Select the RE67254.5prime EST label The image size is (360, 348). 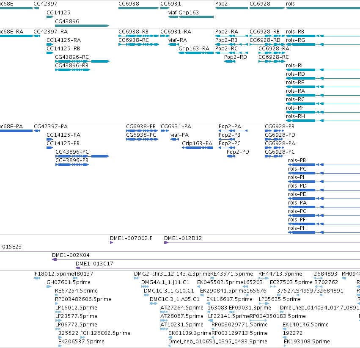pos(76,291)
